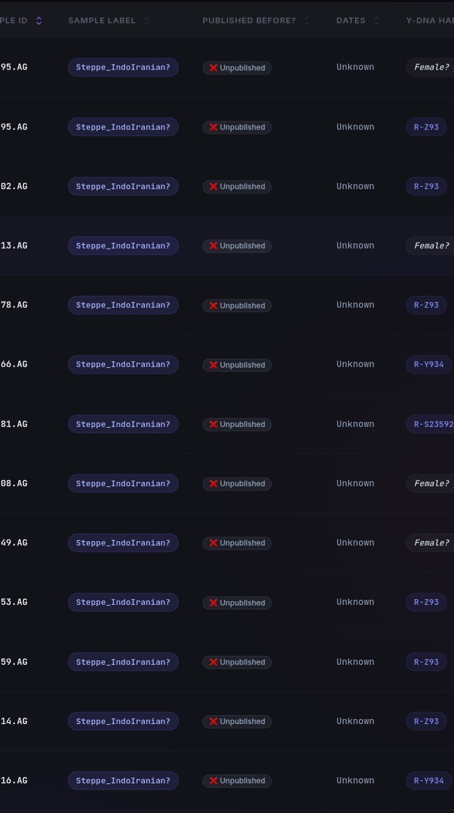454x813 pixels.
Task: Click the red X icon in row 16.AG
Action: pos(213,781)
